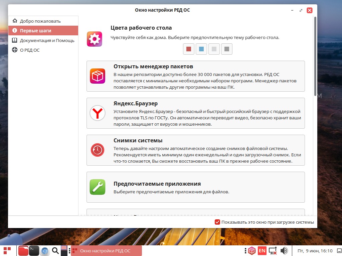Click the home icon beside Добро пожаловать
Viewport: 342px width, 256px height.
(15, 21)
